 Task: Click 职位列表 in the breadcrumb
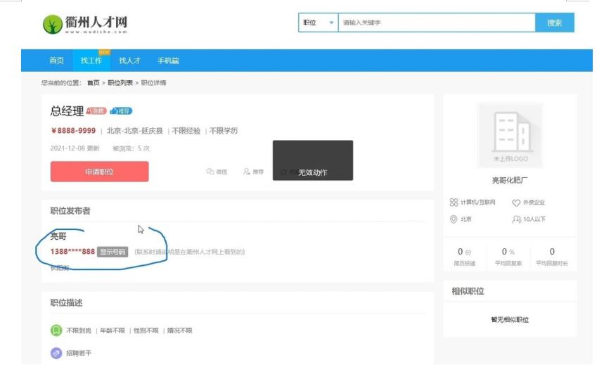[x=120, y=83]
